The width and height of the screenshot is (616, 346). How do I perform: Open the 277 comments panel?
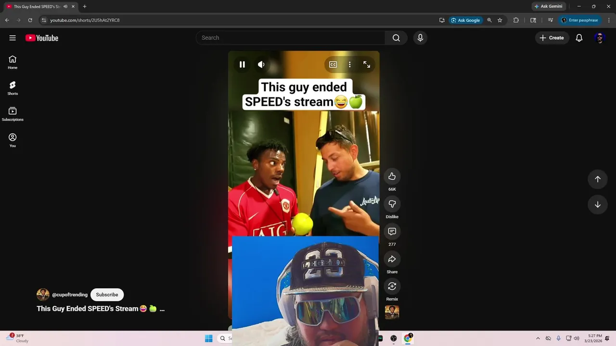tap(392, 232)
